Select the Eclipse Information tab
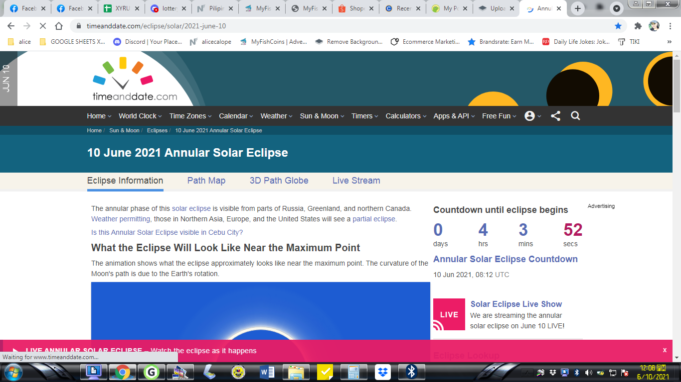The width and height of the screenshot is (681, 382). [x=125, y=181]
